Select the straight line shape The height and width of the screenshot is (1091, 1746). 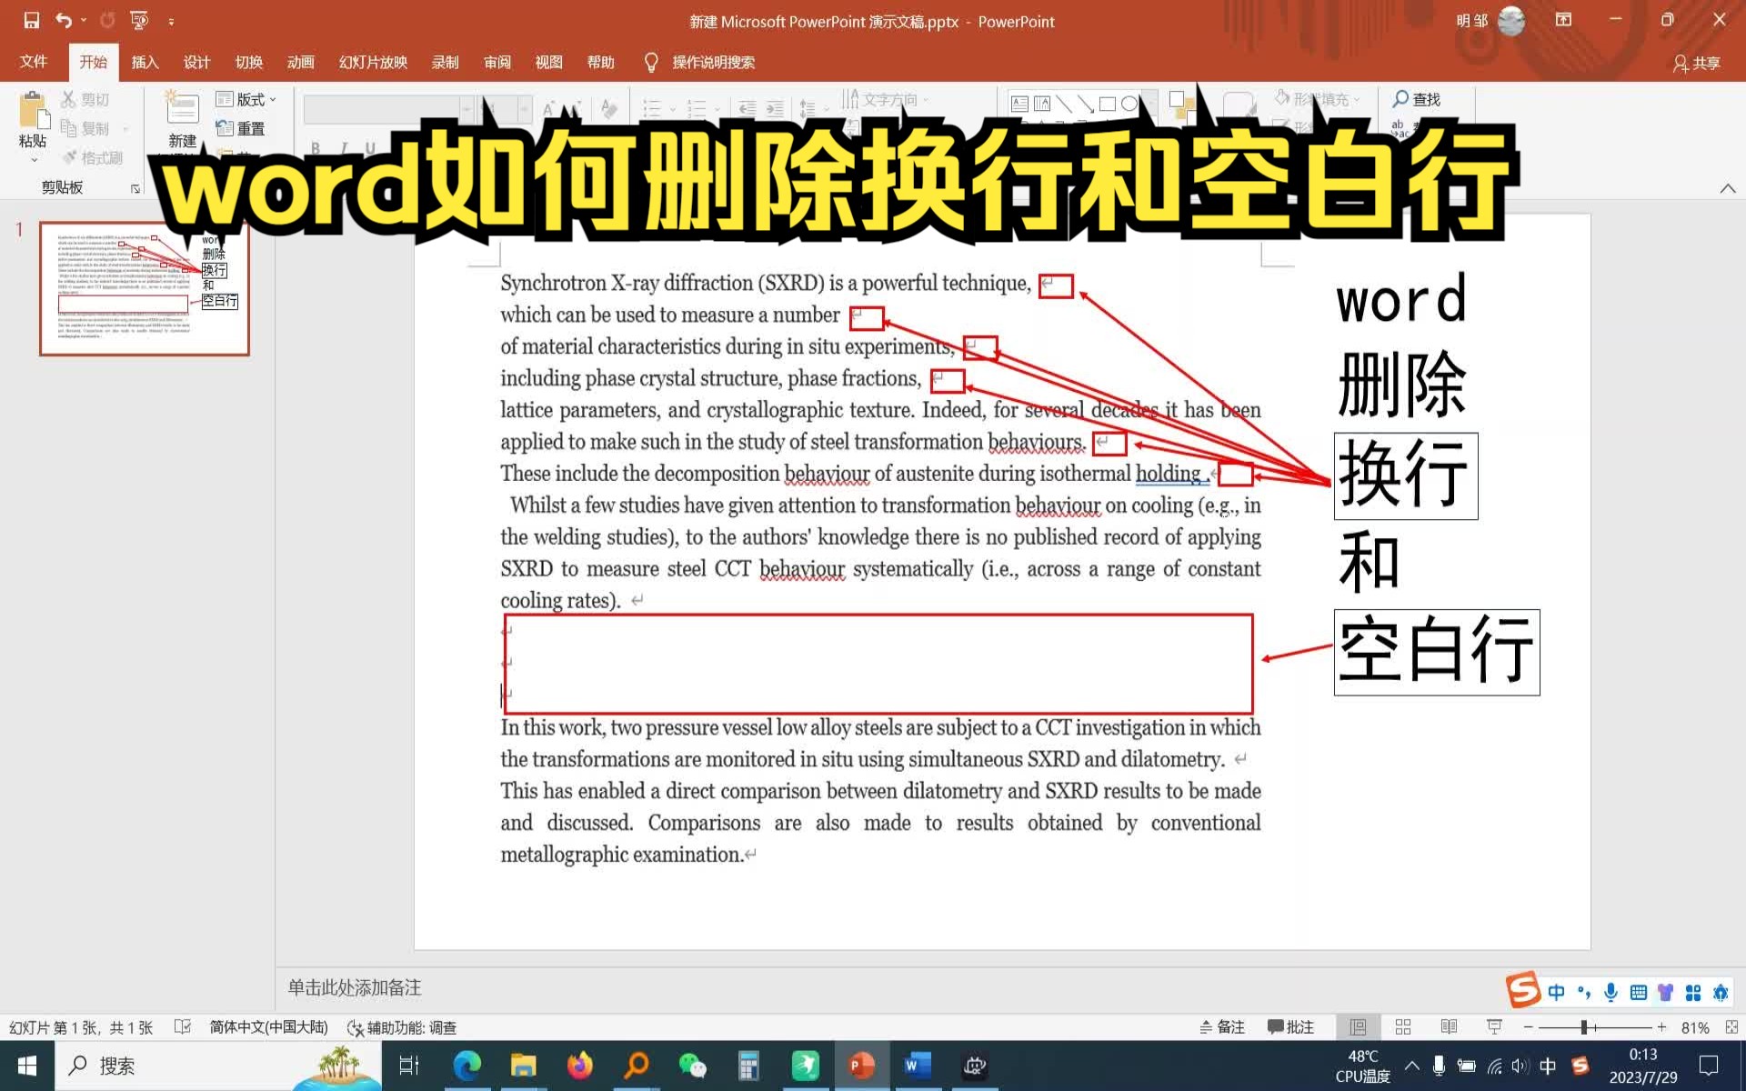1064,104
